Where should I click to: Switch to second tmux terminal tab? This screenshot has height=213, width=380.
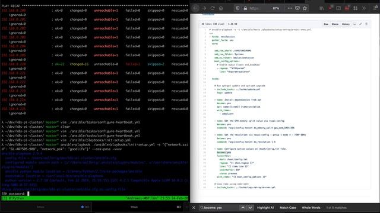tap(138, 207)
